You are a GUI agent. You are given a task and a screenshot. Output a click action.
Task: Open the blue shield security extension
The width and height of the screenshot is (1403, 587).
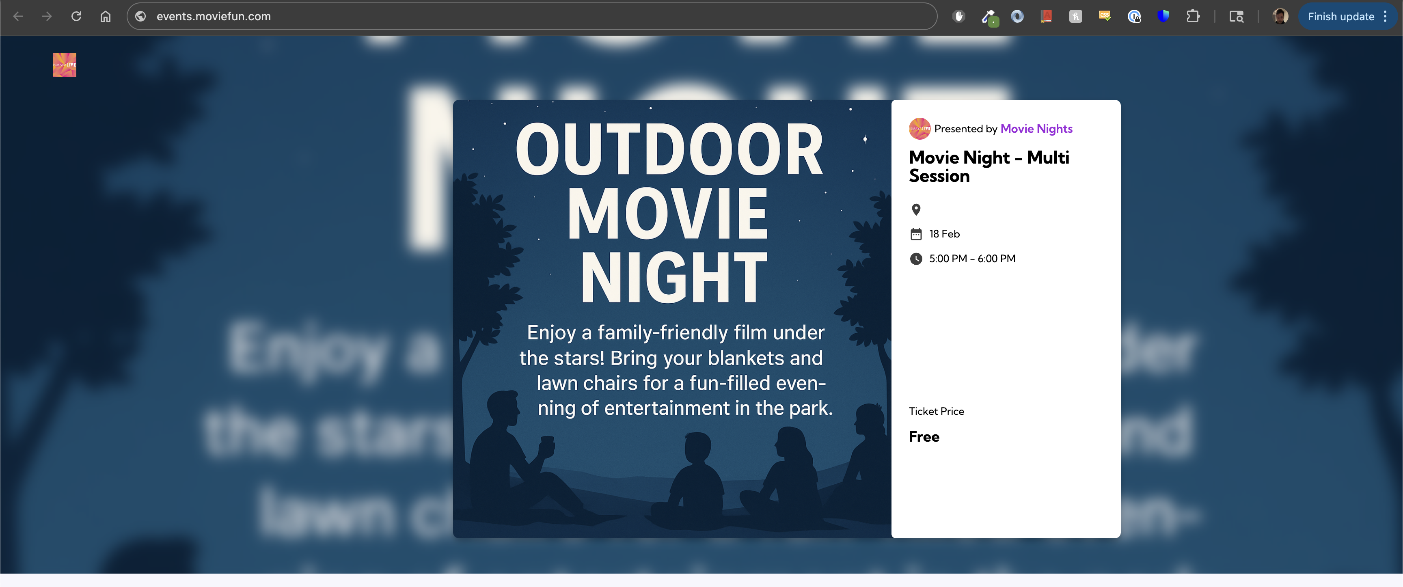(x=1163, y=16)
